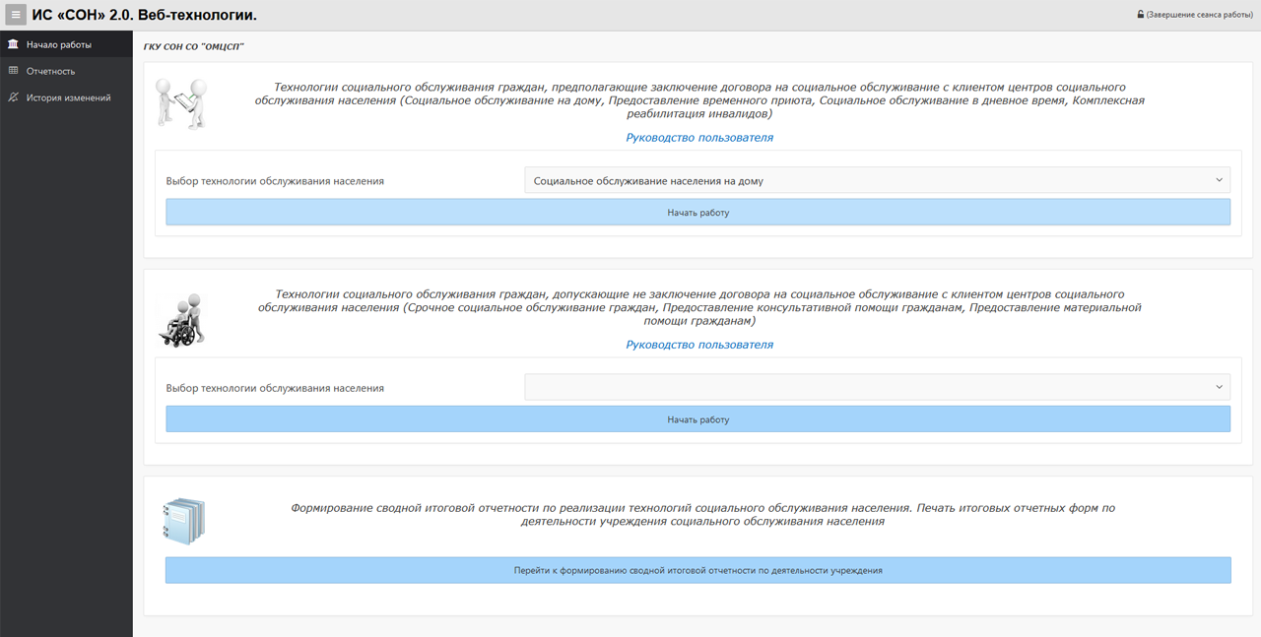Viewport: 1261px width, 637px height.
Task: Click the Формирование сводной итоговой отчетности description text
Action: (702, 515)
